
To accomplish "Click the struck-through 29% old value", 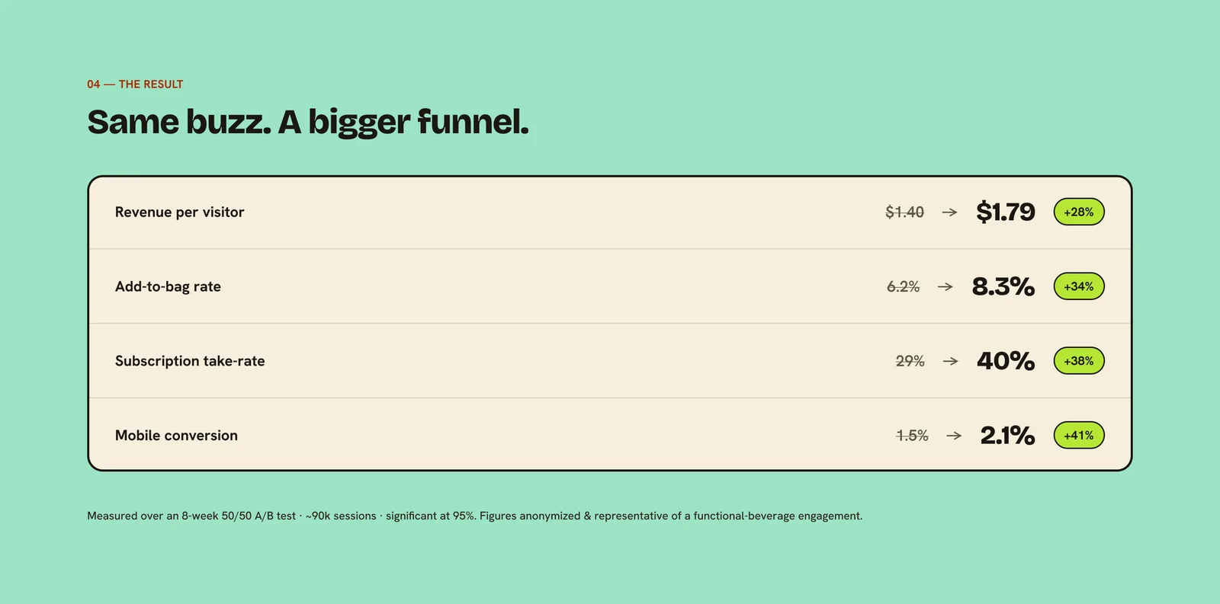I will (x=910, y=361).
